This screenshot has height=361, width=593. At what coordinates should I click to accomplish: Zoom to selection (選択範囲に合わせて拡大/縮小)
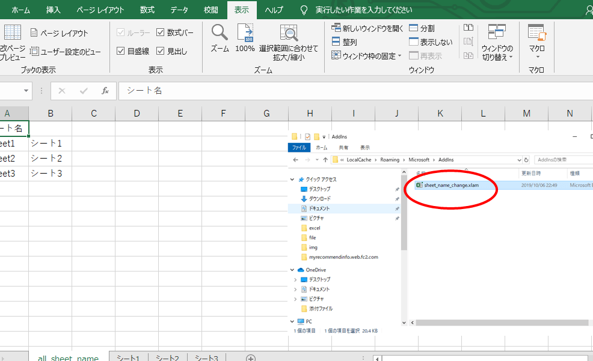pos(289,42)
